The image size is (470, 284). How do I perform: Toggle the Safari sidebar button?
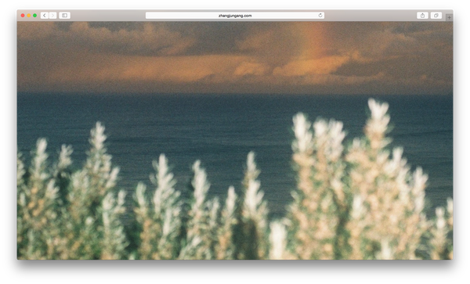[x=64, y=16]
